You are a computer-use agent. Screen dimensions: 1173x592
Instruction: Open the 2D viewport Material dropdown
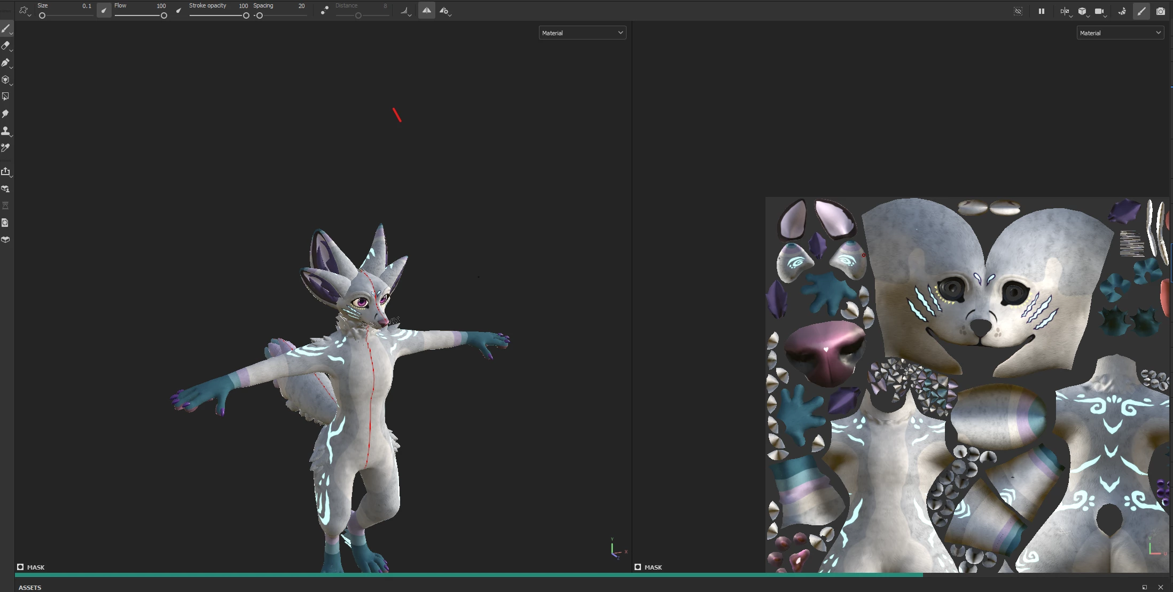(1120, 33)
